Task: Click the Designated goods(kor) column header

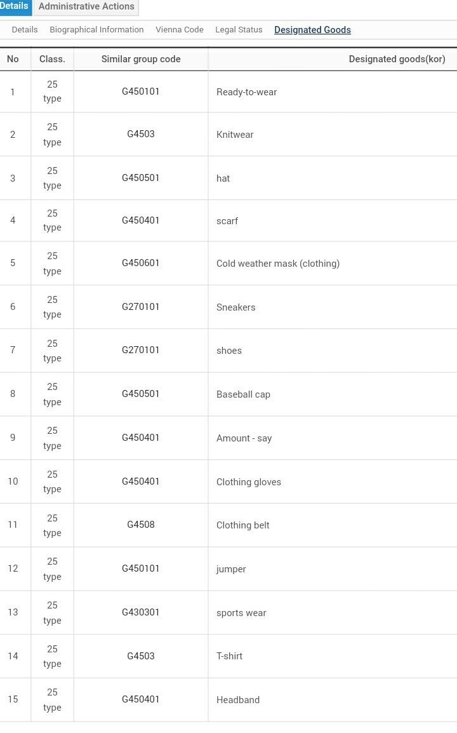Action: [x=397, y=59]
